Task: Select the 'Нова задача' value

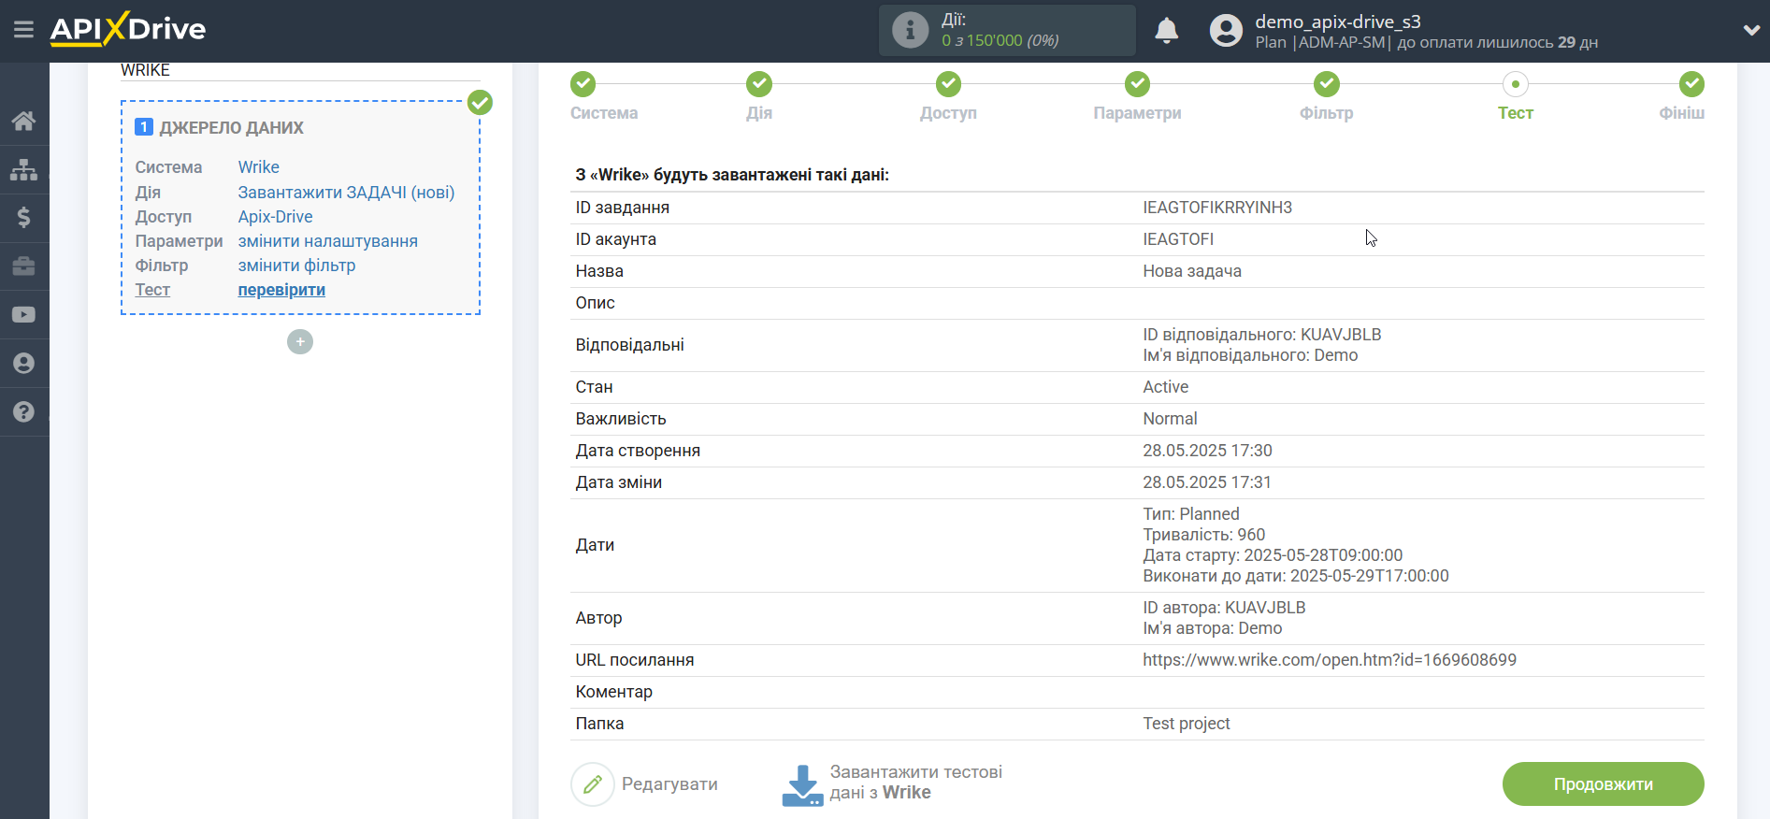Action: pos(1192,271)
